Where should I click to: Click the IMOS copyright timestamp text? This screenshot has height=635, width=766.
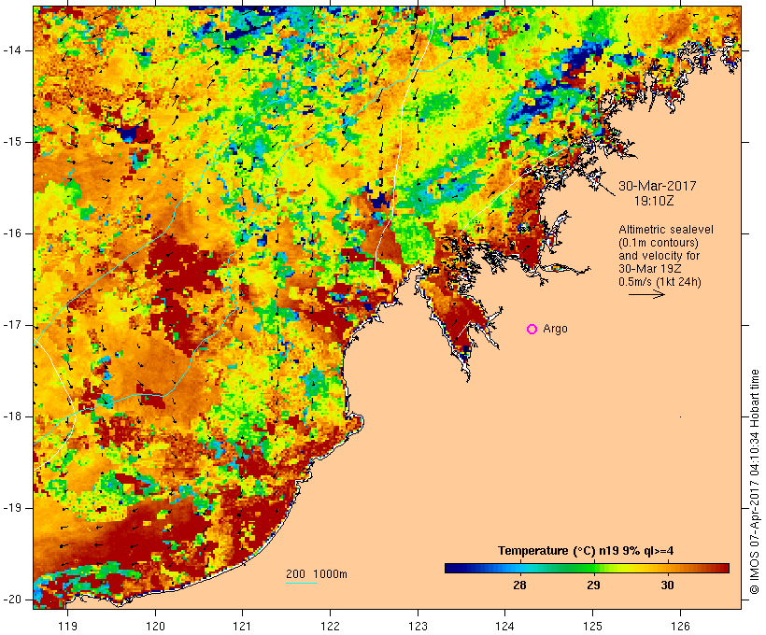755,482
